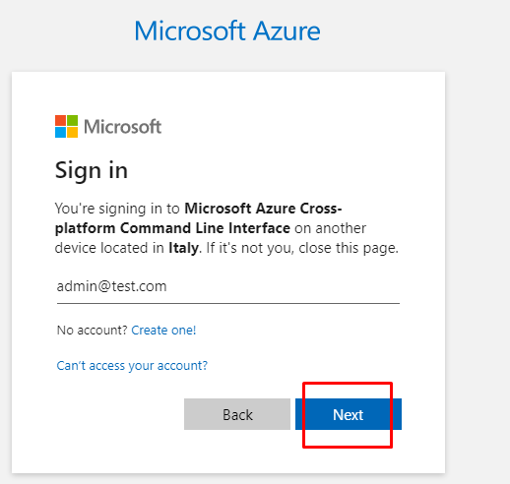Go back using the Back button

coord(237,414)
